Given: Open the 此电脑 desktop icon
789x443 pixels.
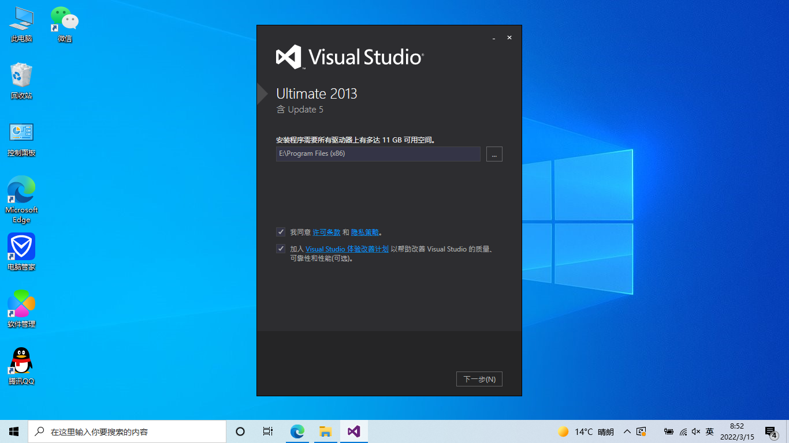Looking at the screenshot, I should pyautogui.click(x=21, y=25).
